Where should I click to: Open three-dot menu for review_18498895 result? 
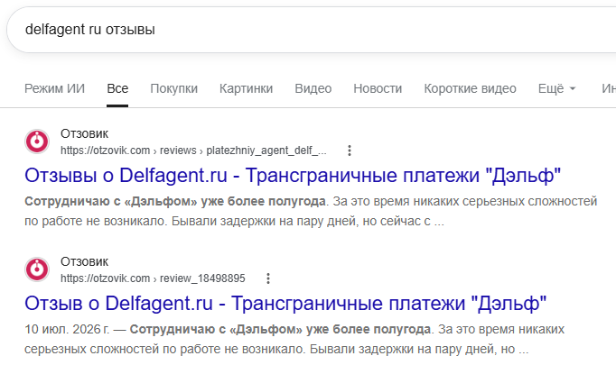(x=268, y=278)
